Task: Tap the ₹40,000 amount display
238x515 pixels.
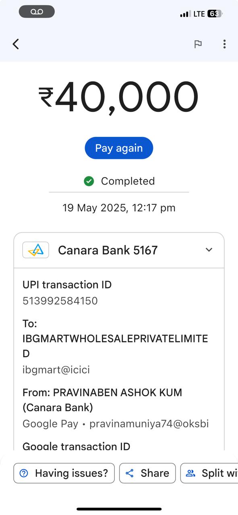Action: click(x=119, y=97)
